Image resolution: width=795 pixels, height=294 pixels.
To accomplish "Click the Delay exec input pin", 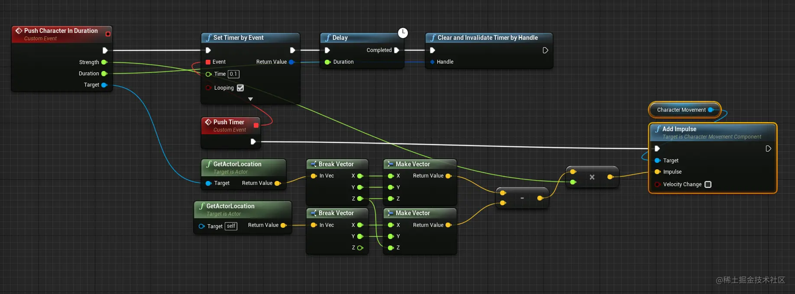I will coord(327,50).
